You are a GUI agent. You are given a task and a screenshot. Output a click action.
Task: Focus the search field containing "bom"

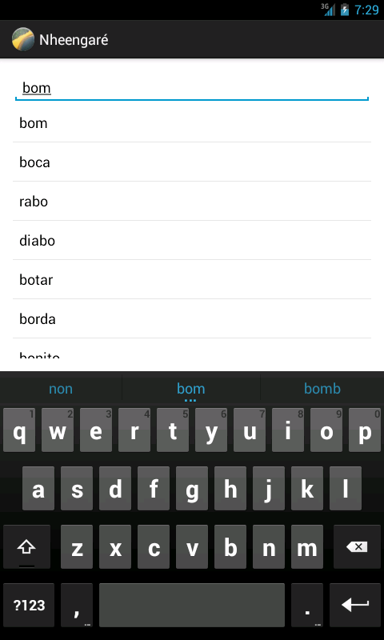[x=192, y=88]
